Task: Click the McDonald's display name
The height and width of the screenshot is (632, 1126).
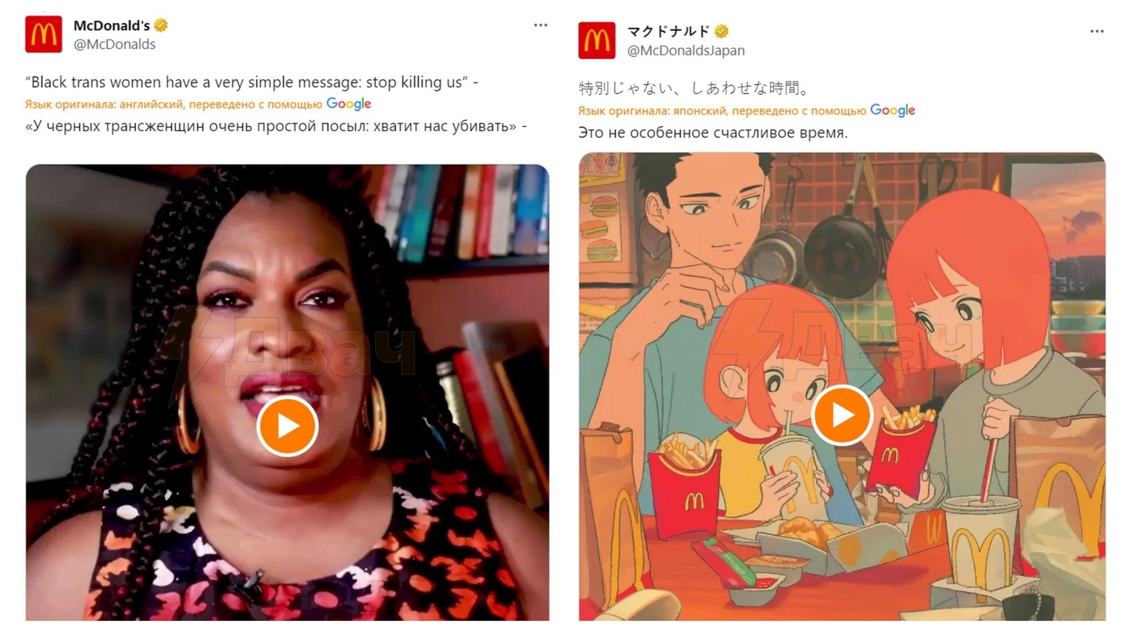Action: click(x=112, y=25)
